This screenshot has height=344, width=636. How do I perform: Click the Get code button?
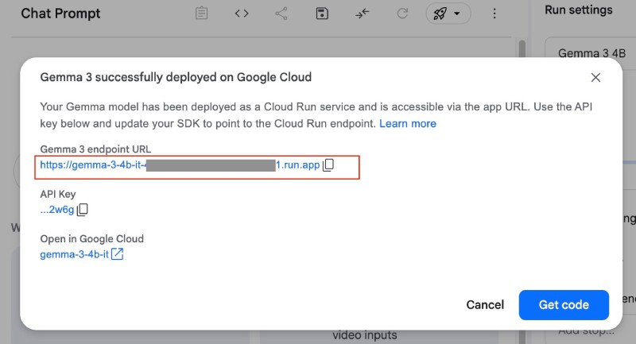pyautogui.click(x=564, y=305)
